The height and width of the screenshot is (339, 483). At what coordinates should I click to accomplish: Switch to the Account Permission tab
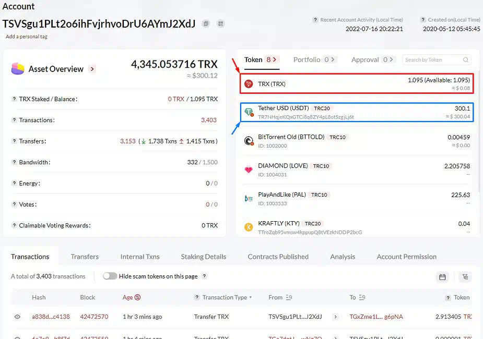[407, 257]
